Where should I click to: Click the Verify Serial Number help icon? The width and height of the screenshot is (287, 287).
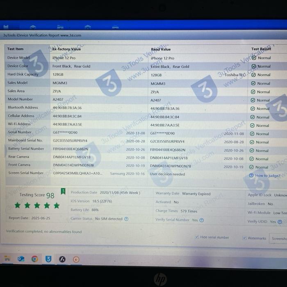(201, 220)
